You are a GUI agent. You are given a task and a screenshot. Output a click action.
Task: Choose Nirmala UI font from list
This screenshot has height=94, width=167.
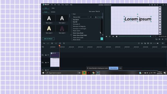point(76,24)
